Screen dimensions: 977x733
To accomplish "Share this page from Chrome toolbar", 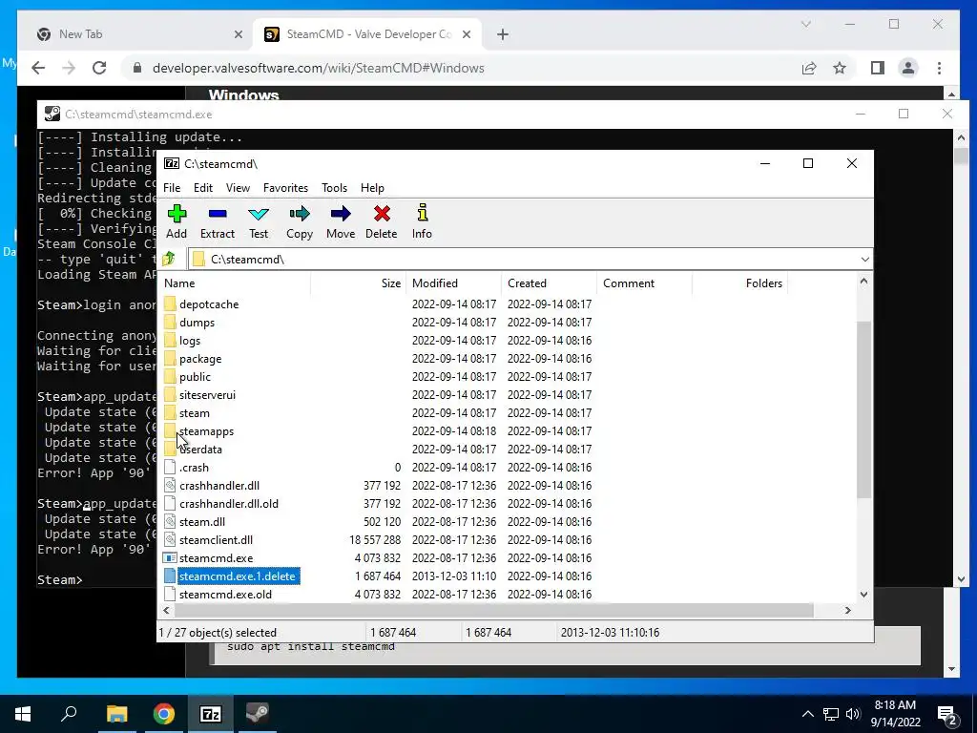I will click(x=809, y=68).
